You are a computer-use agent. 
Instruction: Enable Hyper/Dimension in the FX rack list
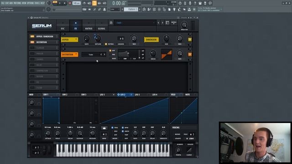click(x=32, y=36)
